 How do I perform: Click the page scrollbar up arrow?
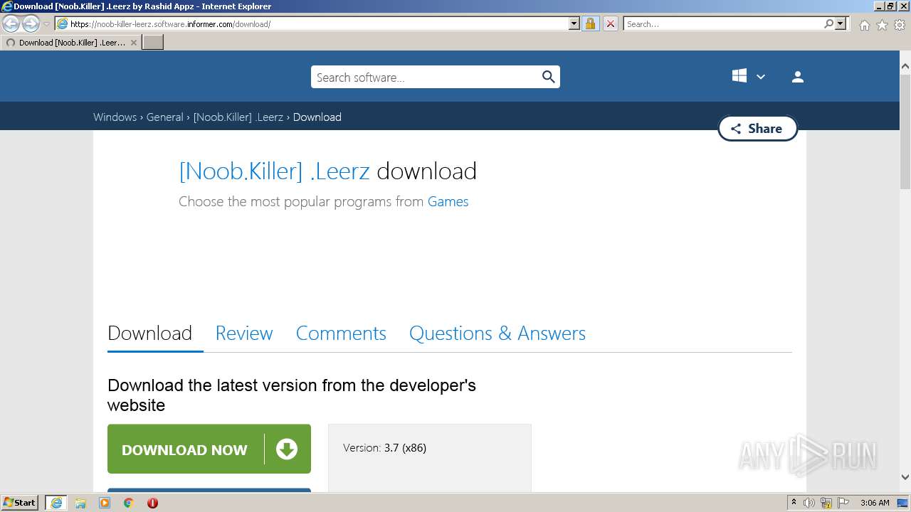point(905,66)
